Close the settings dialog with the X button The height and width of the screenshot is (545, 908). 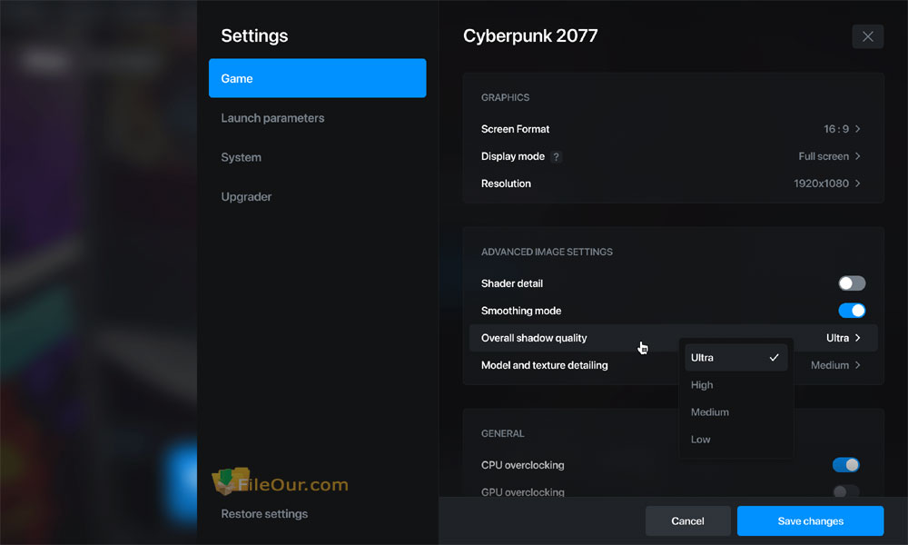867,36
